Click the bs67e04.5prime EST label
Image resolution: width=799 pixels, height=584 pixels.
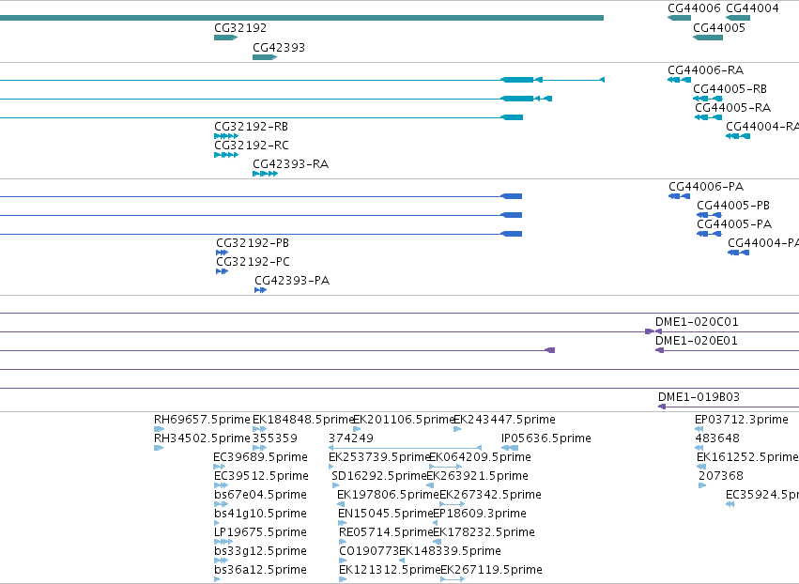click(260, 494)
